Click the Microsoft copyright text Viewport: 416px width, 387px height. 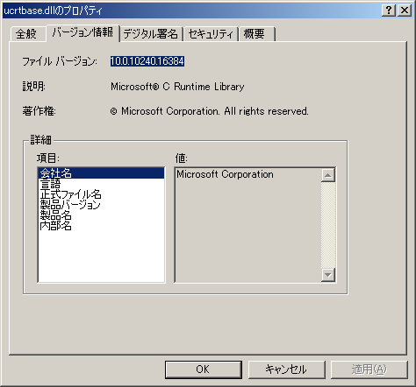coord(210,111)
